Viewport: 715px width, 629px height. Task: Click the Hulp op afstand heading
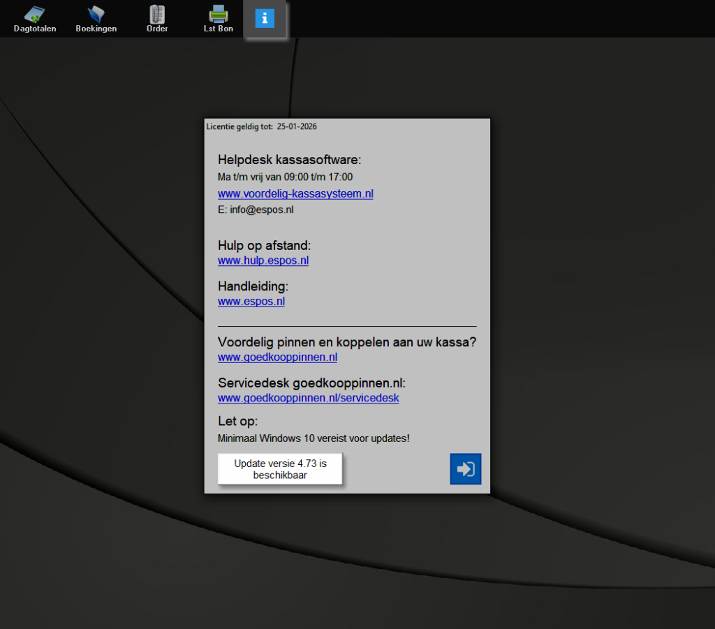(x=264, y=245)
